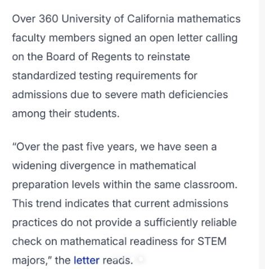This screenshot has height=269, width=265.
Task: Click the gray vertical scrollbar strip at right
Action: (x=262, y=134)
